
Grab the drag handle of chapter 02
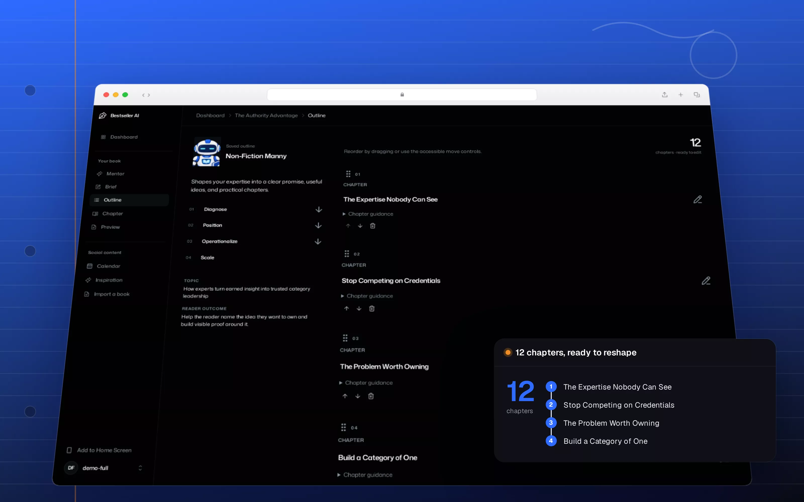(346, 254)
